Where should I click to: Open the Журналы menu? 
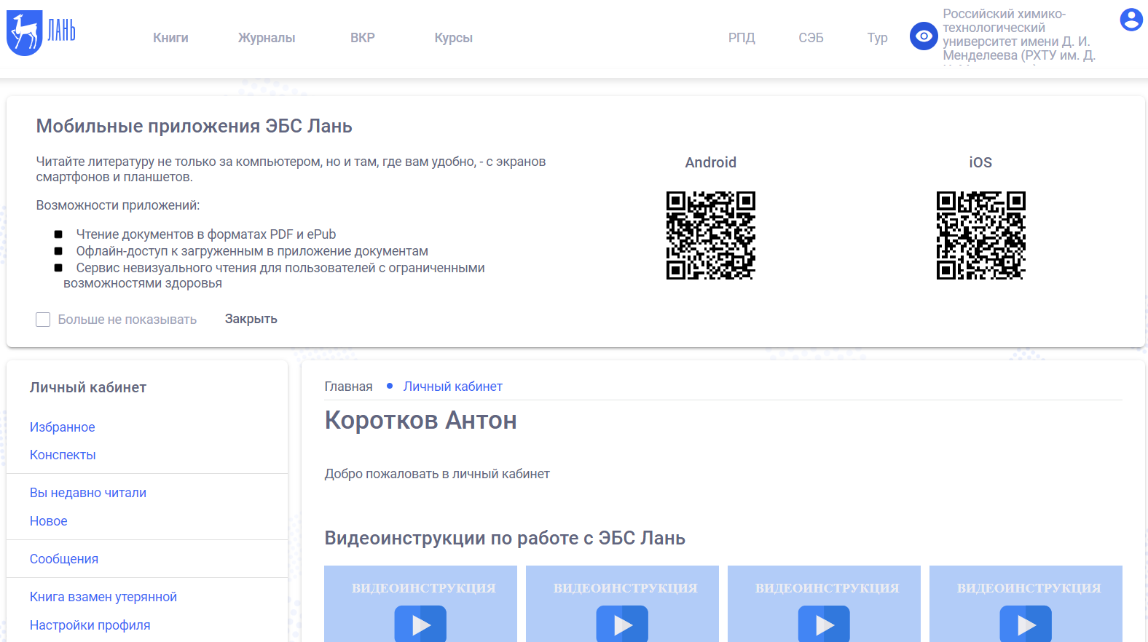(x=267, y=38)
